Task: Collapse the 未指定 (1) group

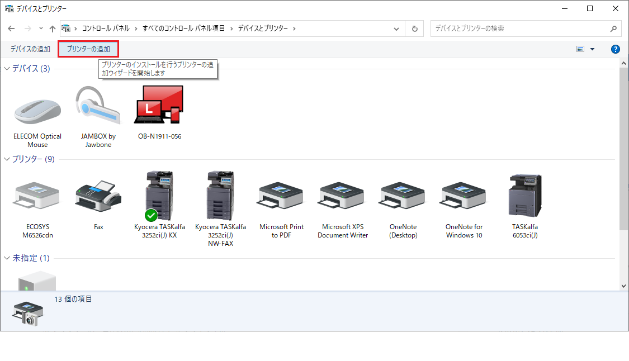Action: pyautogui.click(x=7, y=258)
